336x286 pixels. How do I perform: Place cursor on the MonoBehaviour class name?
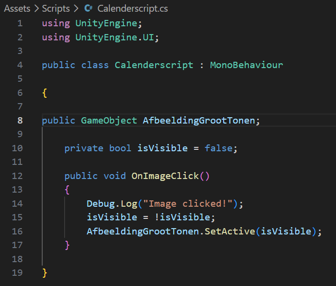click(246, 65)
